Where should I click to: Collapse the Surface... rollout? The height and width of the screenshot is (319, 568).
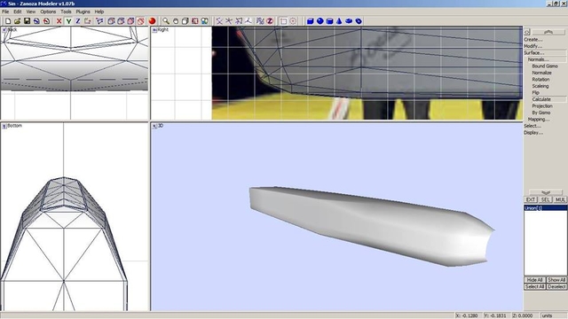point(534,53)
